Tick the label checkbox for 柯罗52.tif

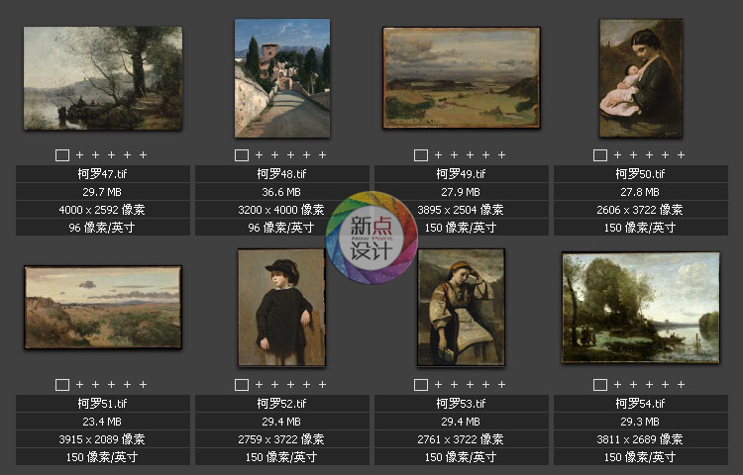point(242,385)
